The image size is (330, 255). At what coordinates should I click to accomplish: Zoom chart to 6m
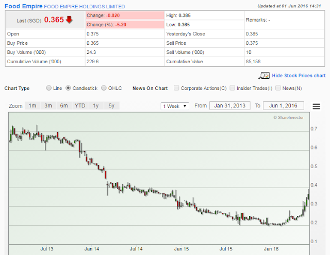point(64,105)
